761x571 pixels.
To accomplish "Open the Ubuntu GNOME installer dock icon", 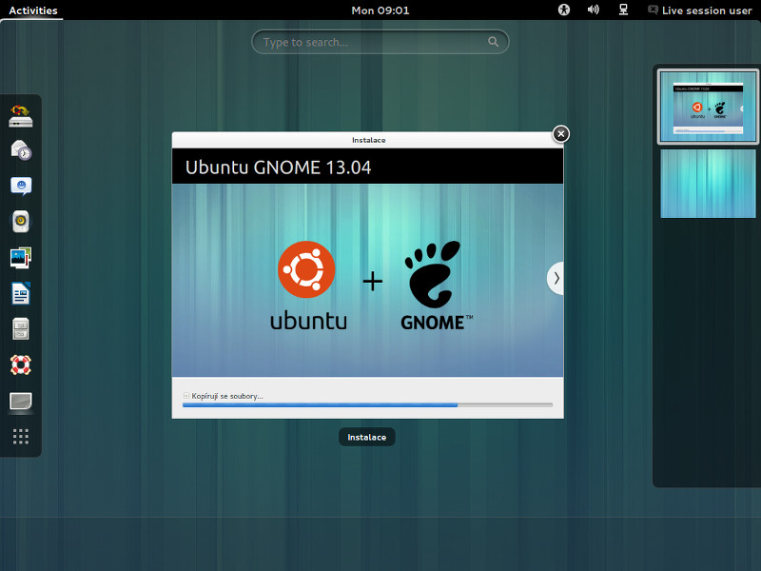I will (x=20, y=116).
